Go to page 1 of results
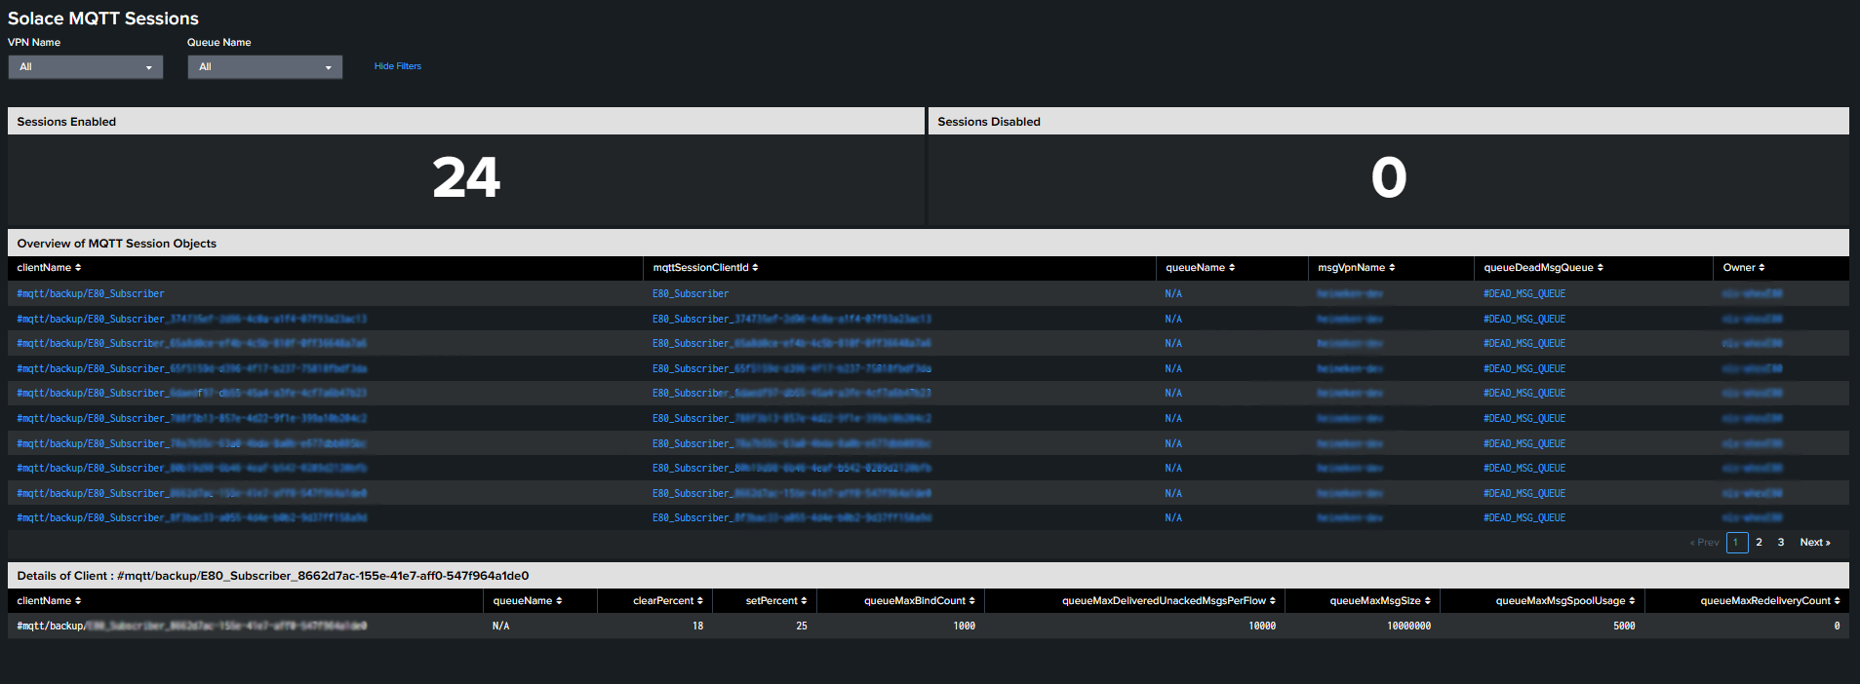 [1736, 543]
